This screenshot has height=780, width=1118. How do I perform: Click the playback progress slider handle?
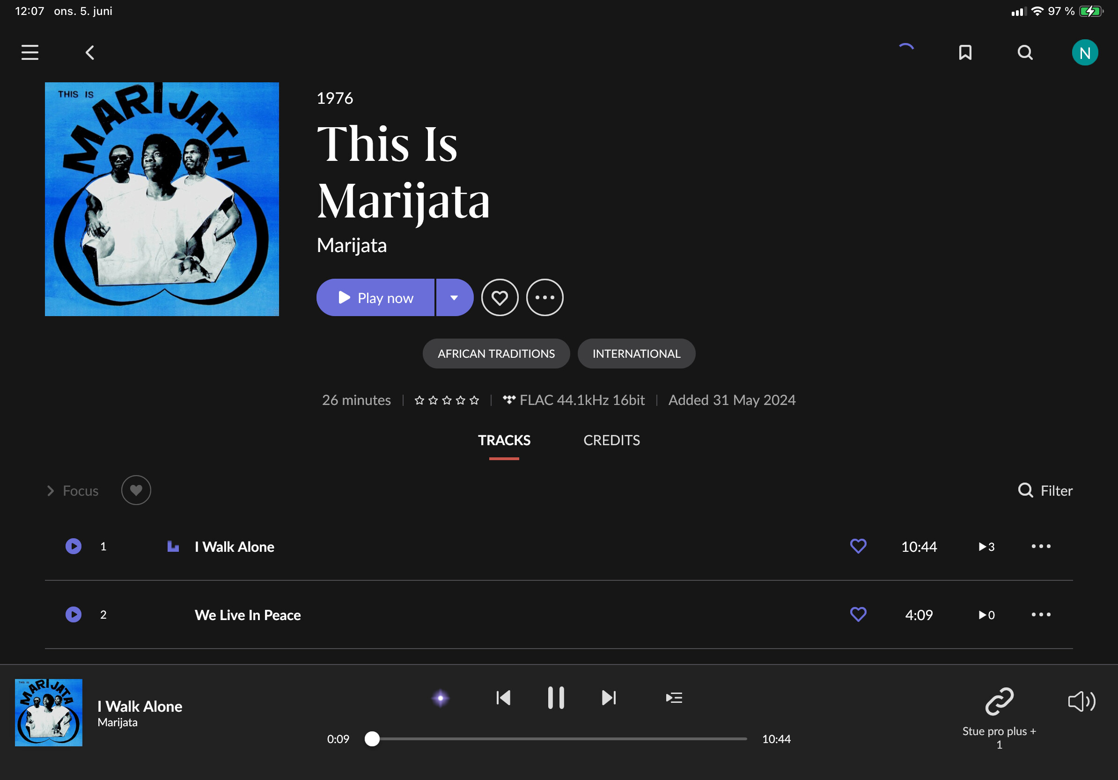pyautogui.click(x=372, y=739)
